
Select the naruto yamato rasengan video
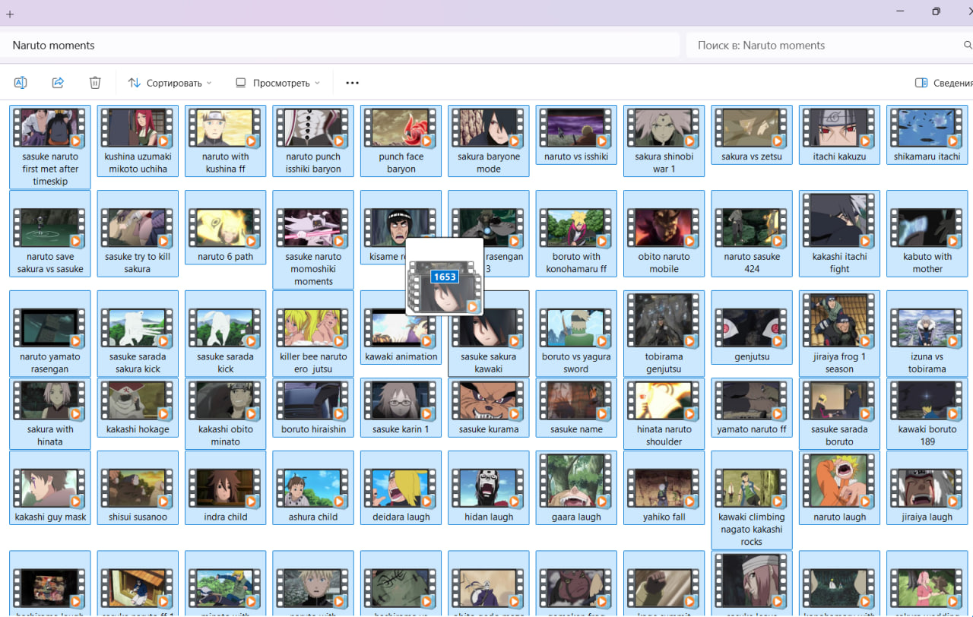point(50,334)
